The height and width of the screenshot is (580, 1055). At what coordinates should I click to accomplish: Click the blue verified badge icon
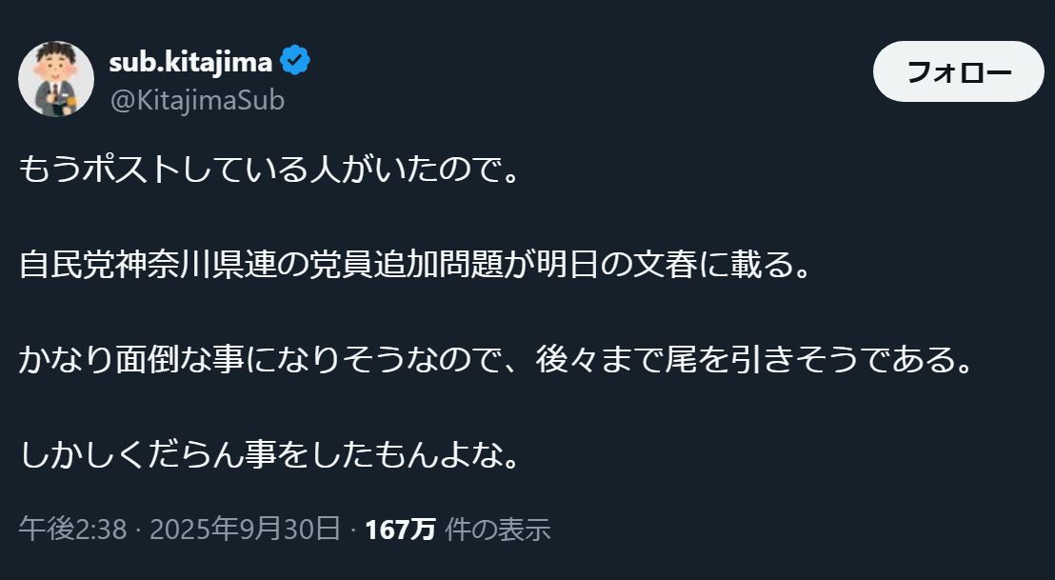click(x=295, y=62)
